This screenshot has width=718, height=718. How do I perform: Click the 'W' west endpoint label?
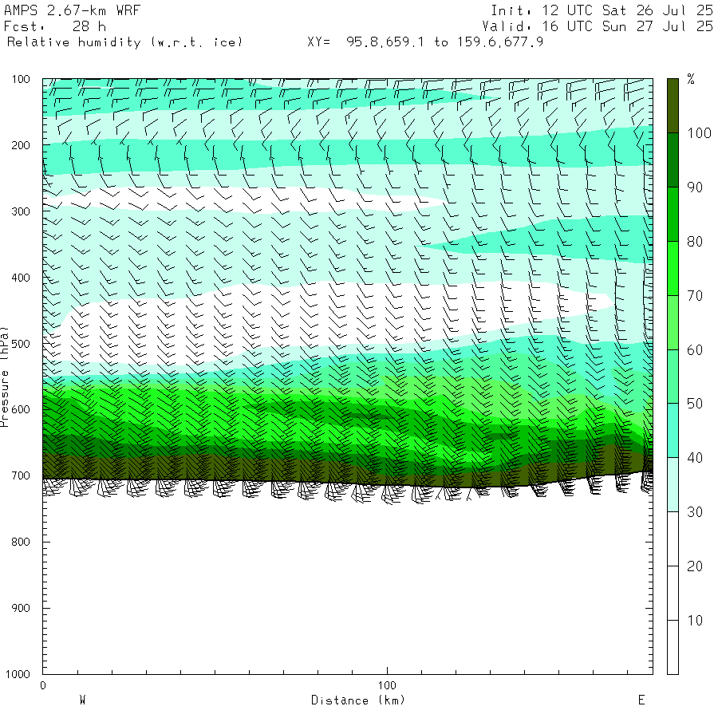point(82,700)
